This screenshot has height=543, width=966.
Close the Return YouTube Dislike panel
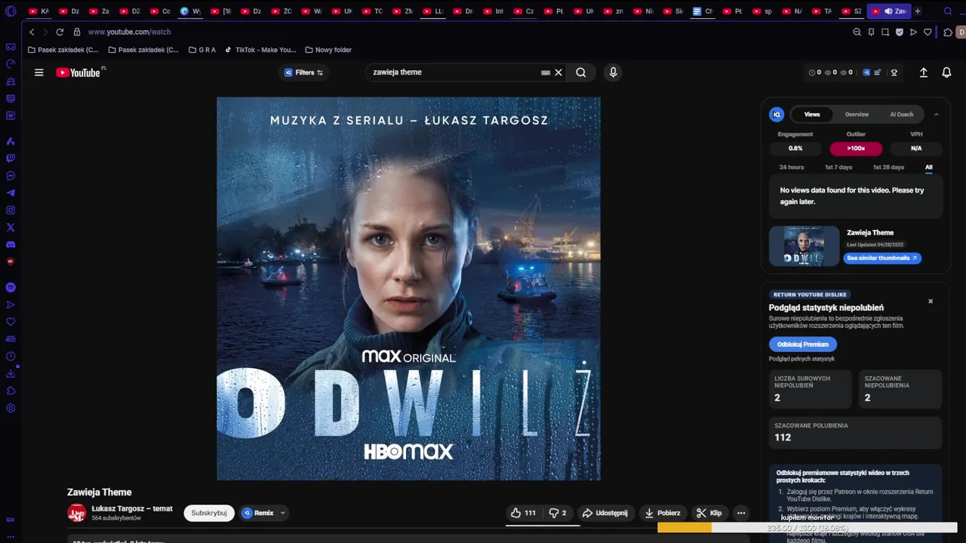tap(931, 301)
